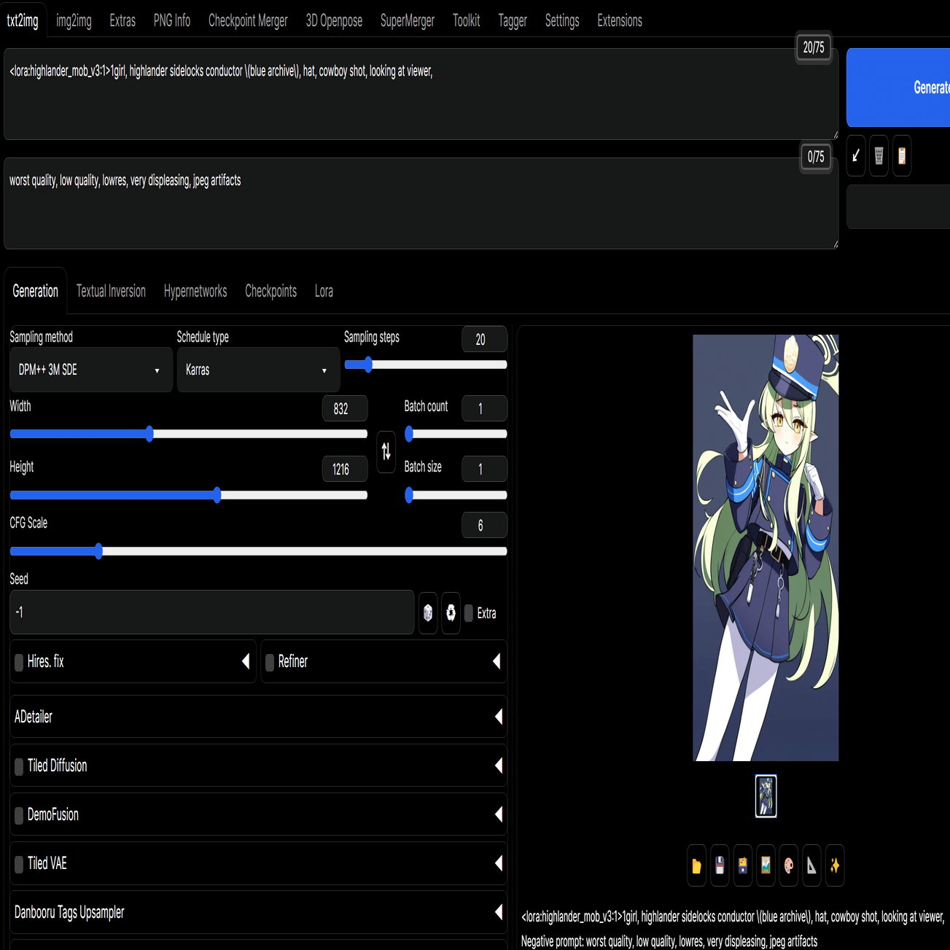Open the PNG Info tab
The image size is (950, 950).
click(172, 20)
